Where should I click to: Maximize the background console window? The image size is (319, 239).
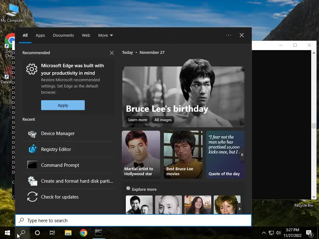(295, 45)
